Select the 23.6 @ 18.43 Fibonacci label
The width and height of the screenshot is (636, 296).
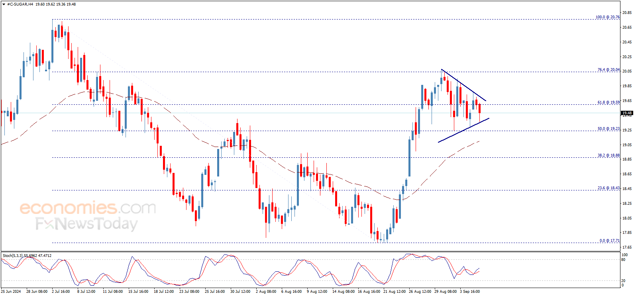[608, 188]
